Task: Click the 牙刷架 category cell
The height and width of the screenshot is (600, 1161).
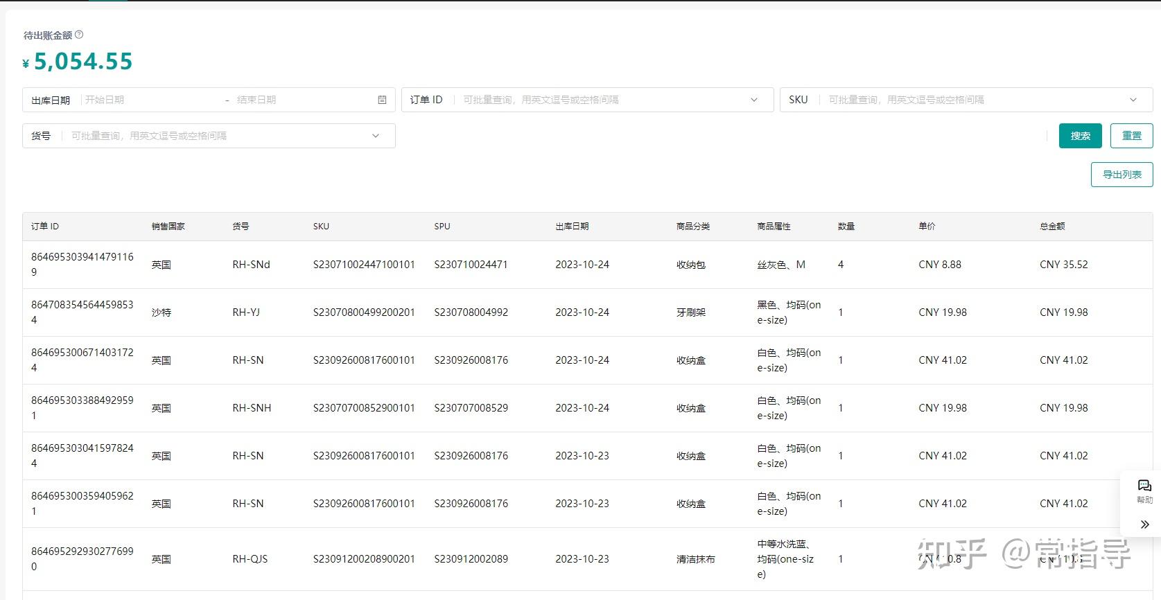Action: [x=691, y=312]
